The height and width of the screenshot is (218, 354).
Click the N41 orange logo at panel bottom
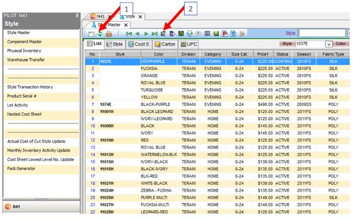[x=8, y=206]
